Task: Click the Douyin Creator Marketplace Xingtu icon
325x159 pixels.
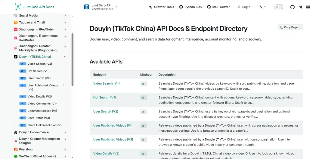Action: coord(16,141)
